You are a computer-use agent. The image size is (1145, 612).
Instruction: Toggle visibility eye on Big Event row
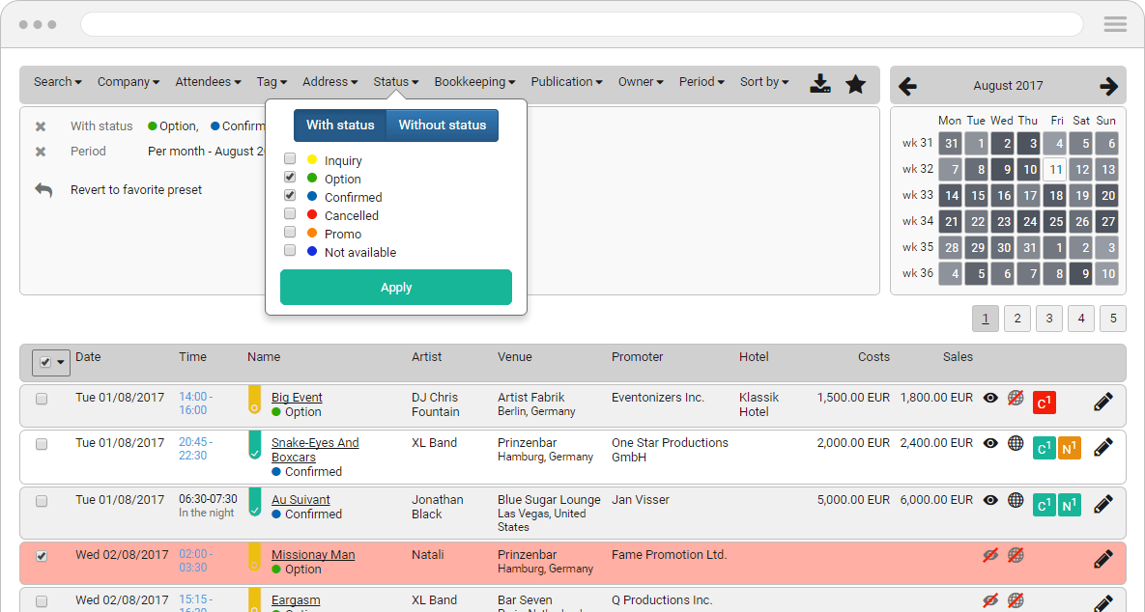click(x=990, y=399)
